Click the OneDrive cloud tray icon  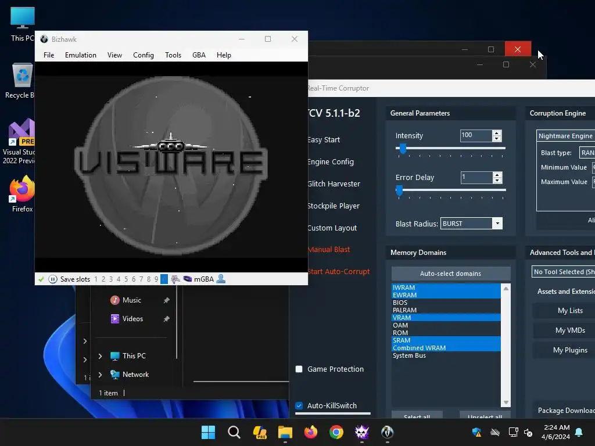click(x=495, y=432)
